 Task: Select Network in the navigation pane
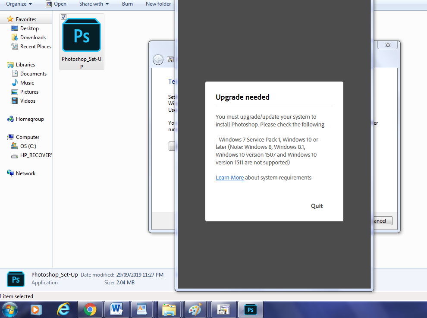(x=25, y=173)
